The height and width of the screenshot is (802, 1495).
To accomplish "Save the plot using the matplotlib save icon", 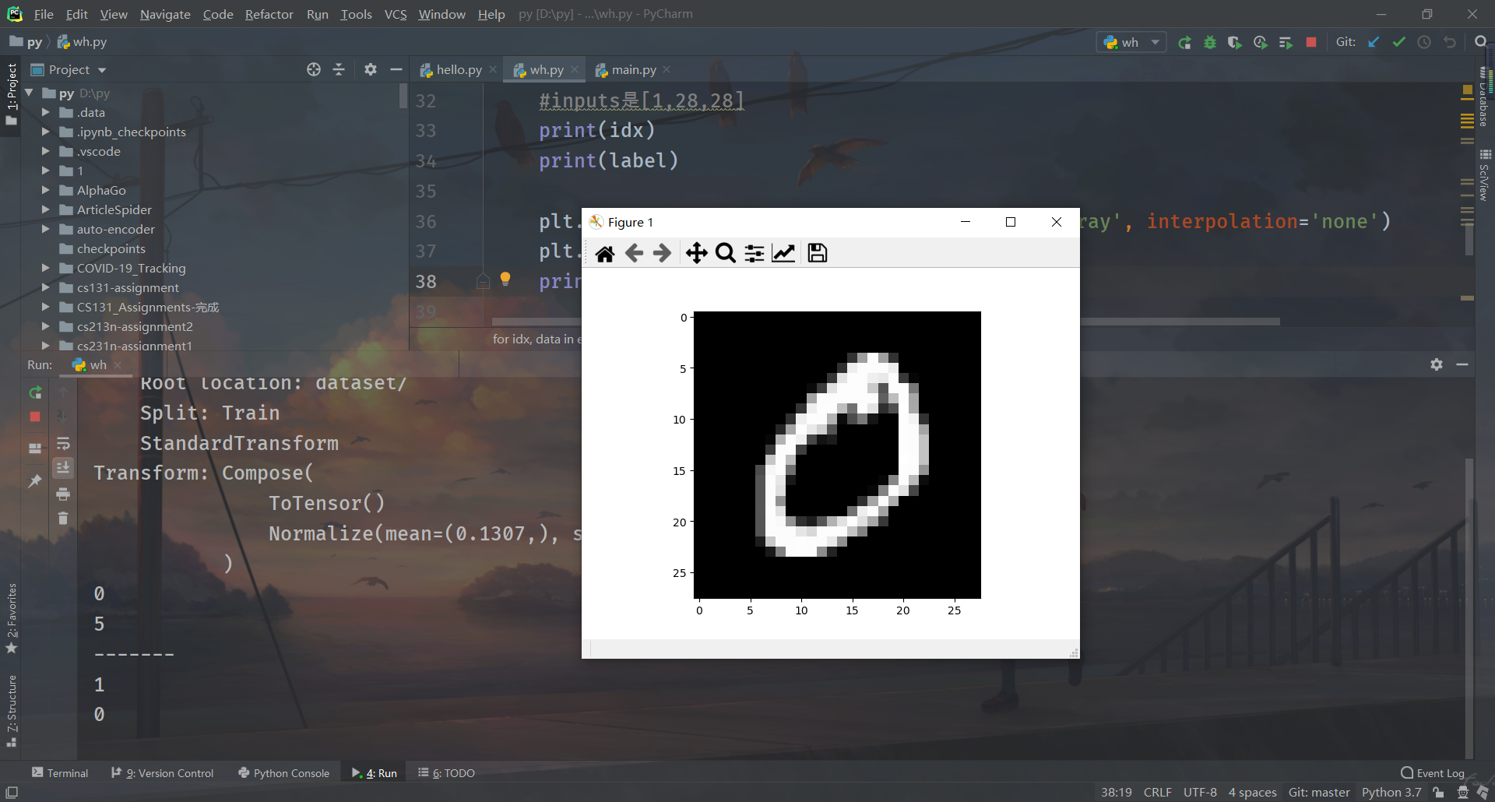I will tap(817, 252).
